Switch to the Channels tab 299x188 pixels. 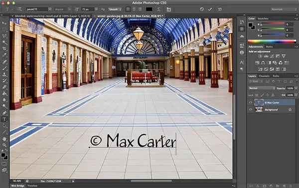click(x=264, y=76)
